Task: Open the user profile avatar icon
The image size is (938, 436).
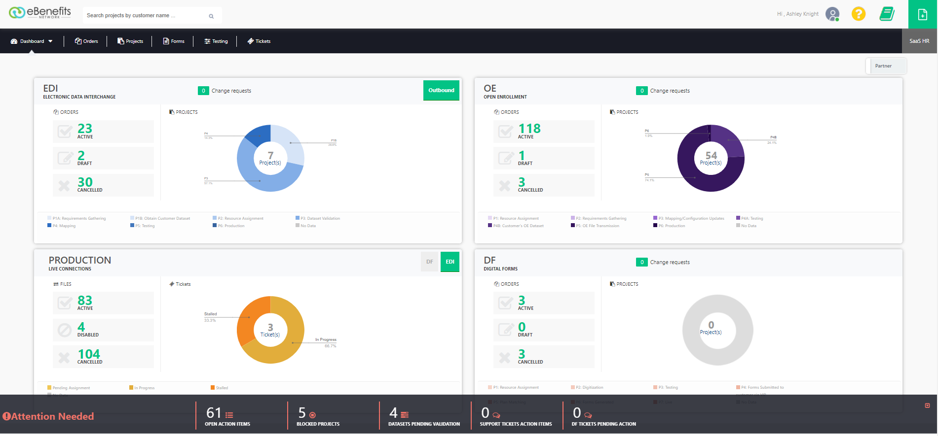Action: coord(832,14)
